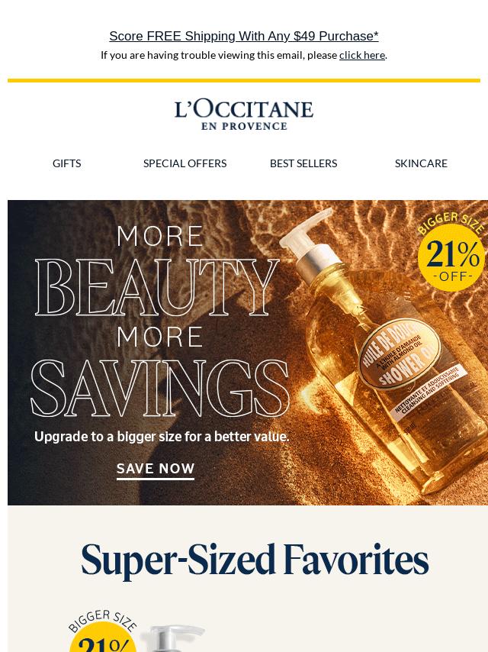Click the Save Now button

pyautogui.click(x=156, y=470)
